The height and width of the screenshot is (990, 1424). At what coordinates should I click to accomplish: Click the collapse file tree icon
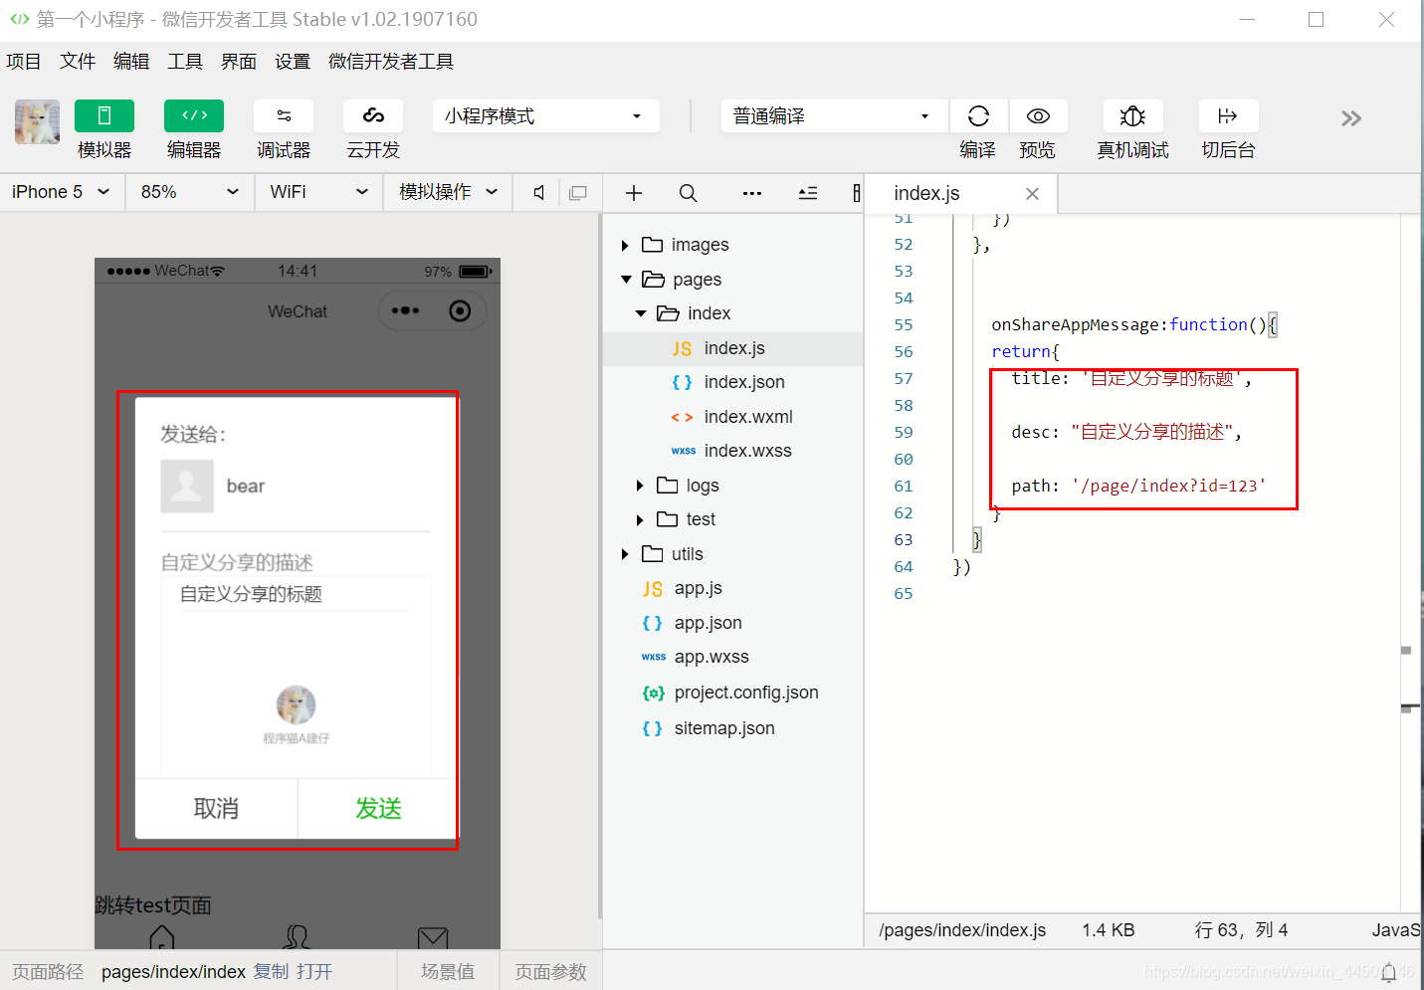coord(808,193)
